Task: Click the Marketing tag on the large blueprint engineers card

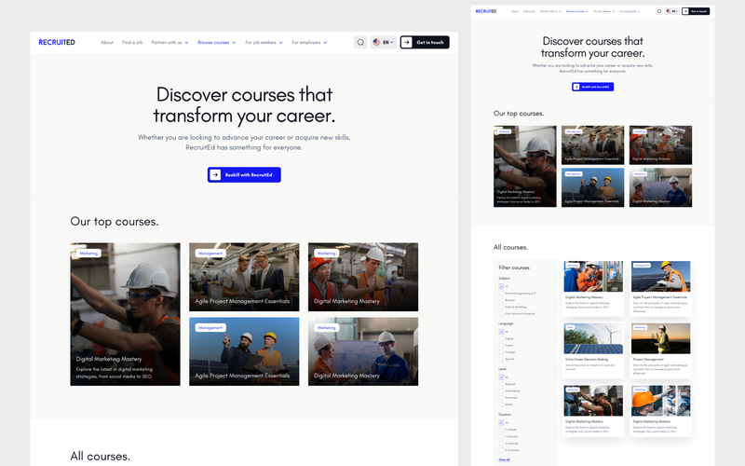Action: (x=327, y=328)
